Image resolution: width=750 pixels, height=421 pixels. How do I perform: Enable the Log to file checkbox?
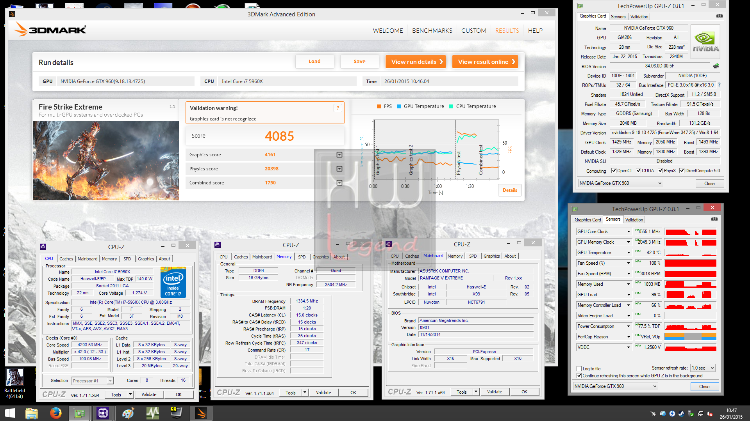[x=579, y=368]
